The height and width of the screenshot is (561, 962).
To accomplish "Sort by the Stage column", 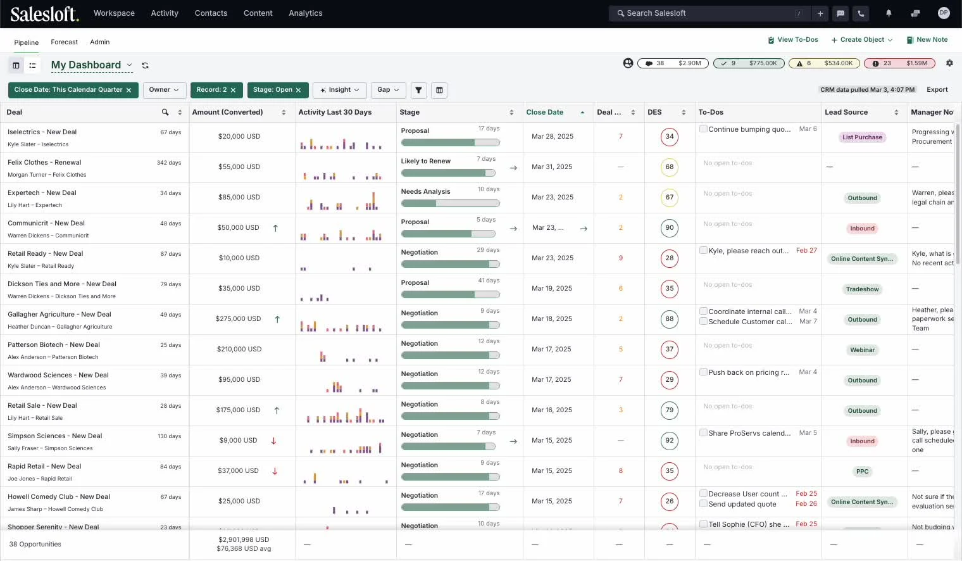I will pyautogui.click(x=511, y=112).
